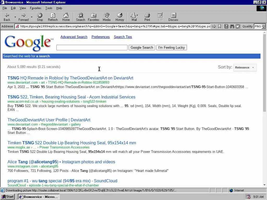267x200 pixels.
Task: Click the I'm Feeling Lucky button
Action: coord(172,48)
